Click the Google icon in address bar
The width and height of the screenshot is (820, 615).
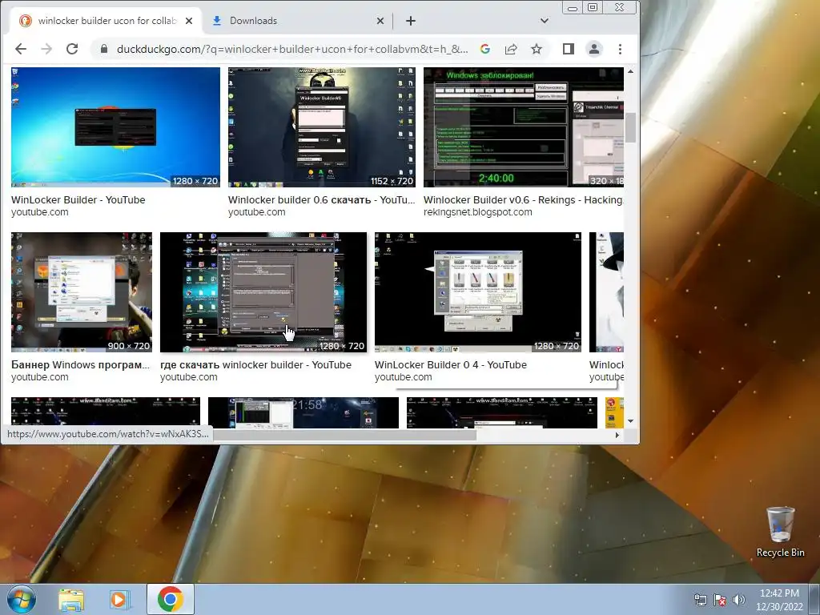click(x=484, y=49)
